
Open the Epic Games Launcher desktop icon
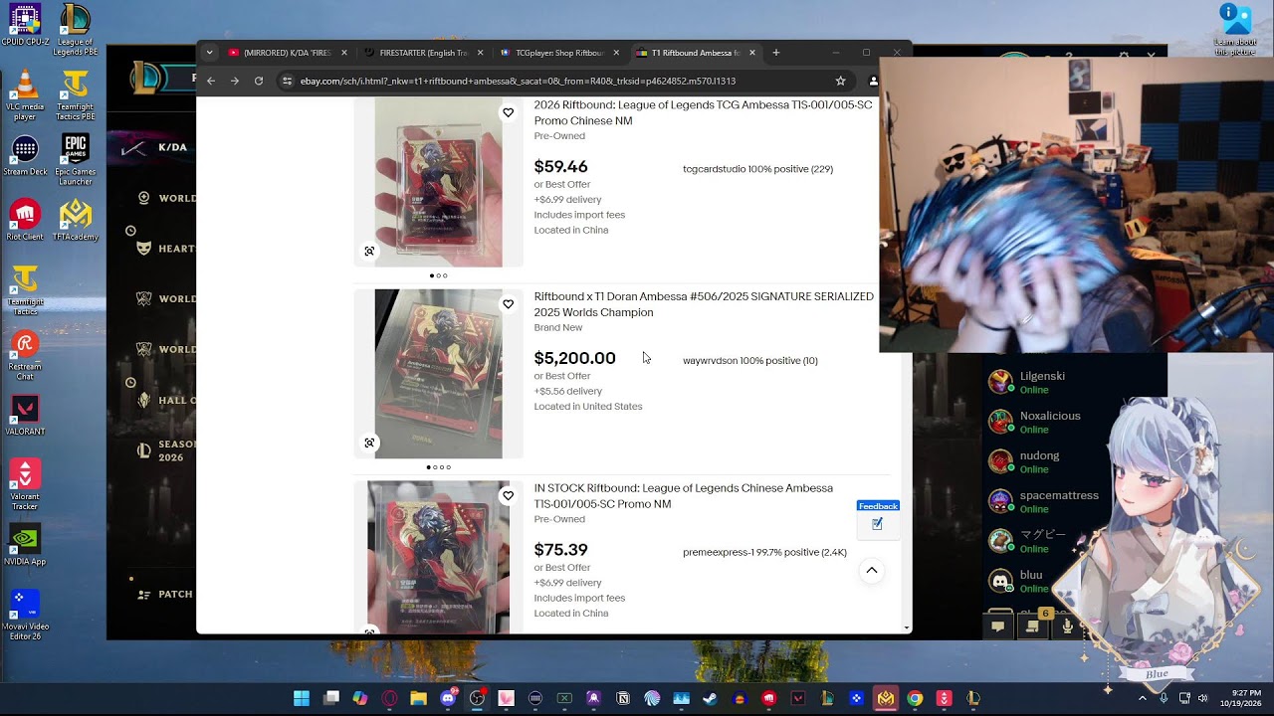point(76,161)
